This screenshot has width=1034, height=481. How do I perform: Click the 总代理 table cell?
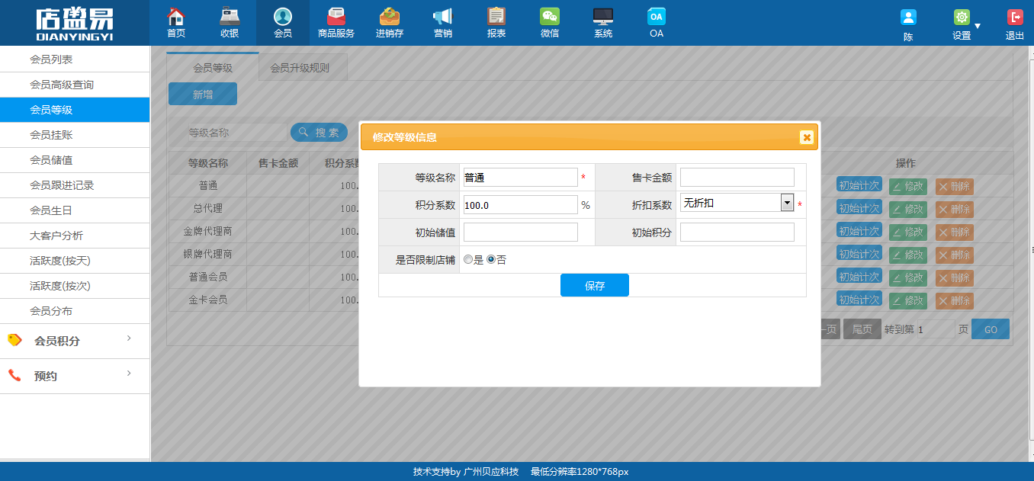(x=208, y=208)
